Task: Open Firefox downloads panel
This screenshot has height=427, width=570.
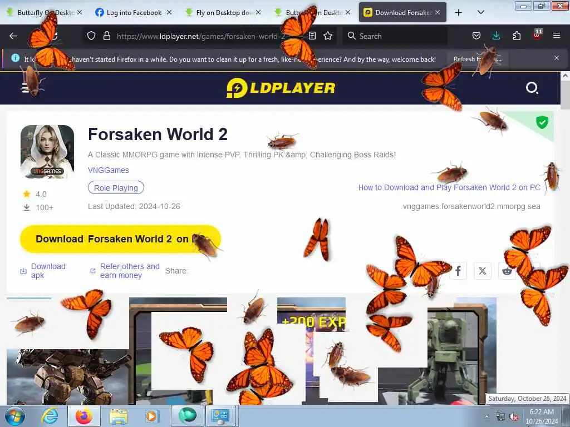Action: (x=496, y=36)
